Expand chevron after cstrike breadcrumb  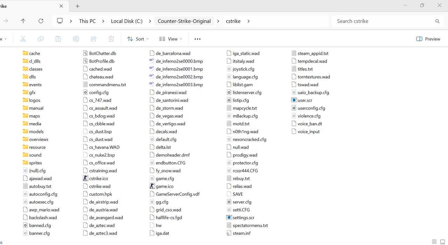coord(248,21)
